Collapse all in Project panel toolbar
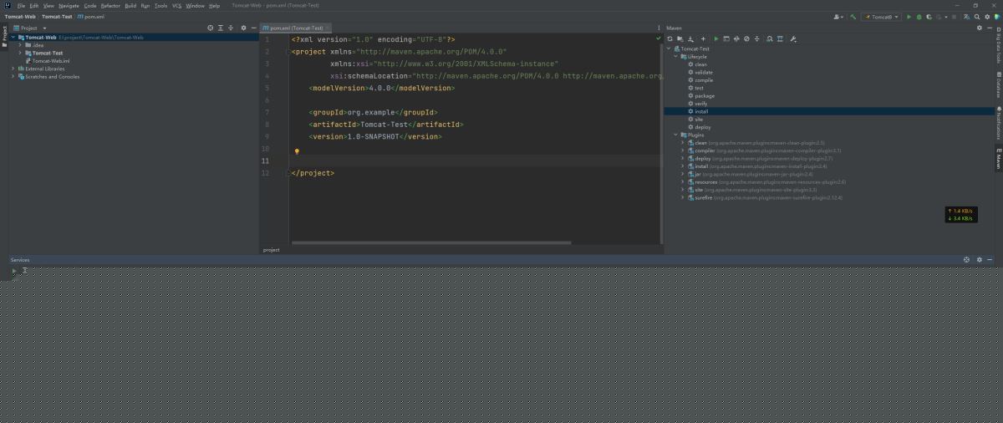This screenshot has width=1003, height=423. click(x=231, y=28)
